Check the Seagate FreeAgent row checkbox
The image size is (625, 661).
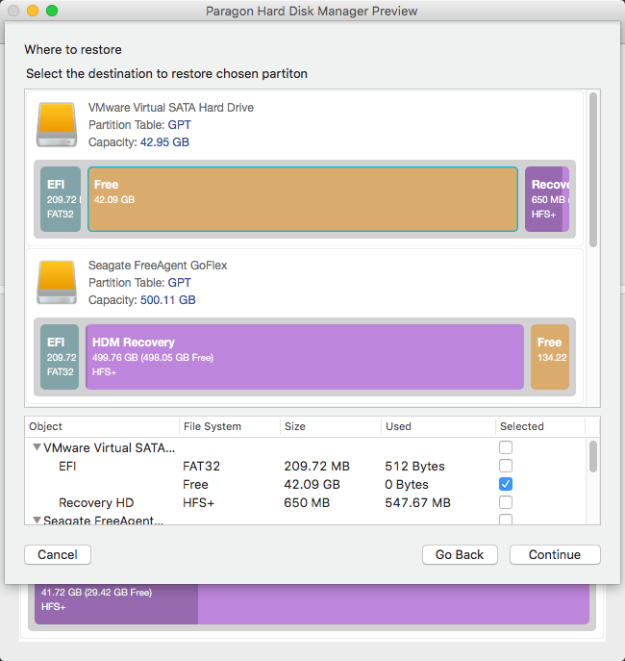pos(506,520)
